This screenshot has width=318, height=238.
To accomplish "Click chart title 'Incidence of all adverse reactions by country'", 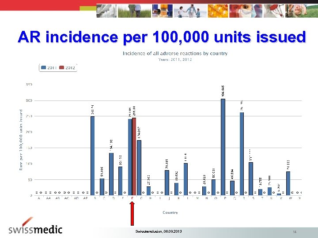I will 175,53.
